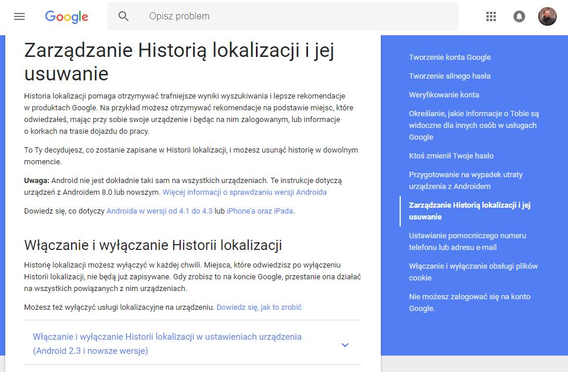Open the notifications bell
The height and width of the screenshot is (372, 568).
tap(519, 16)
